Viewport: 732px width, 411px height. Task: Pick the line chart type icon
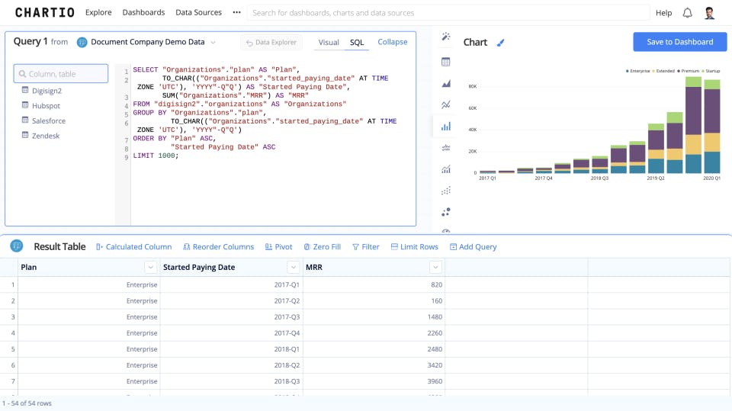pos(446,104)
